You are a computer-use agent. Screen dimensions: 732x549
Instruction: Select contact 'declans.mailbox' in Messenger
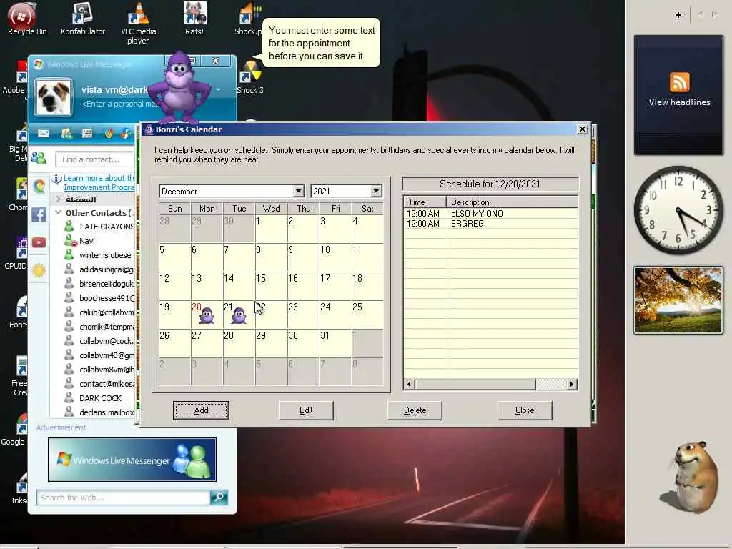pos(107,412)
